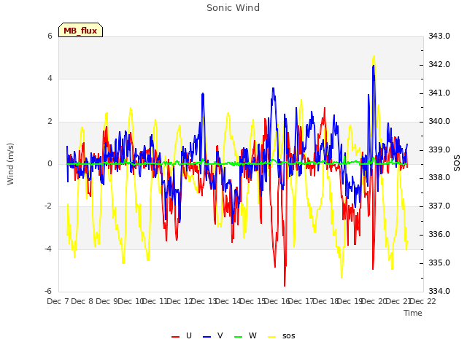This screenshot has height=350, width=467.
Task: Click the left axis value -6
Action: click(x=48, y=291)
